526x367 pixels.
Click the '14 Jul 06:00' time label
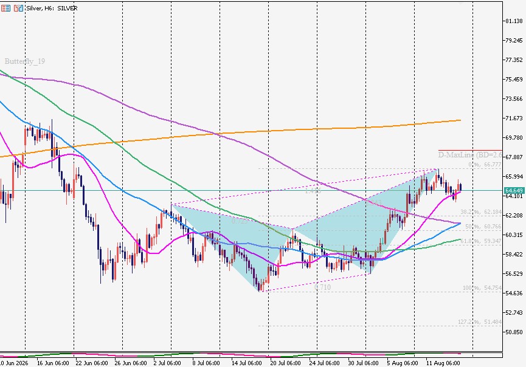(x=246, y=363)
